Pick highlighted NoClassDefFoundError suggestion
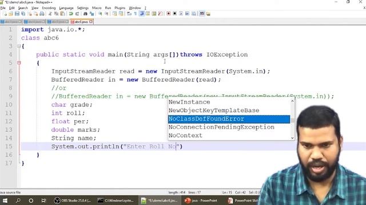 (229, 119)
